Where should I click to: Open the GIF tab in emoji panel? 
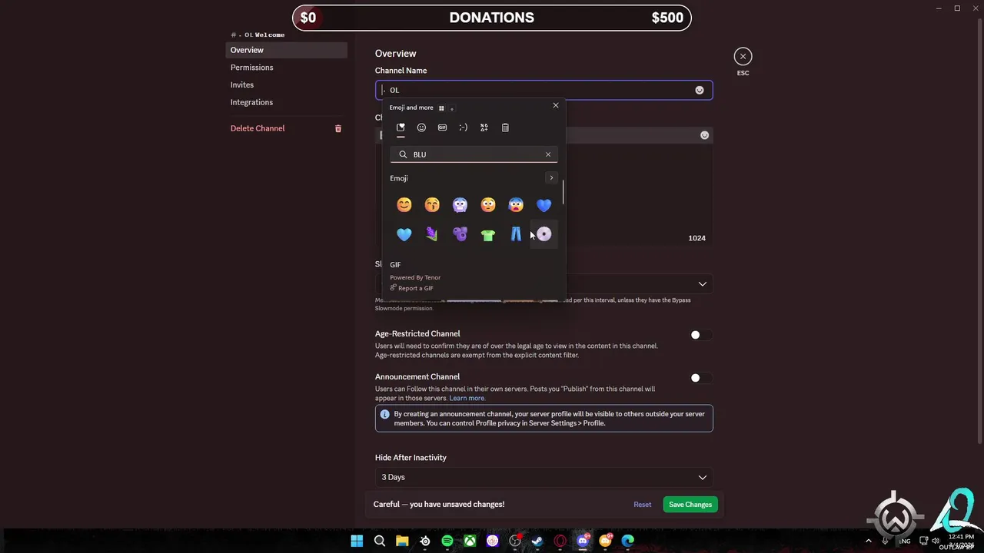point(442,127)
